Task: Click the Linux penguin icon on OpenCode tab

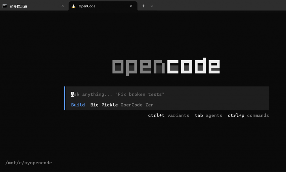Action: tap(73, 6)
